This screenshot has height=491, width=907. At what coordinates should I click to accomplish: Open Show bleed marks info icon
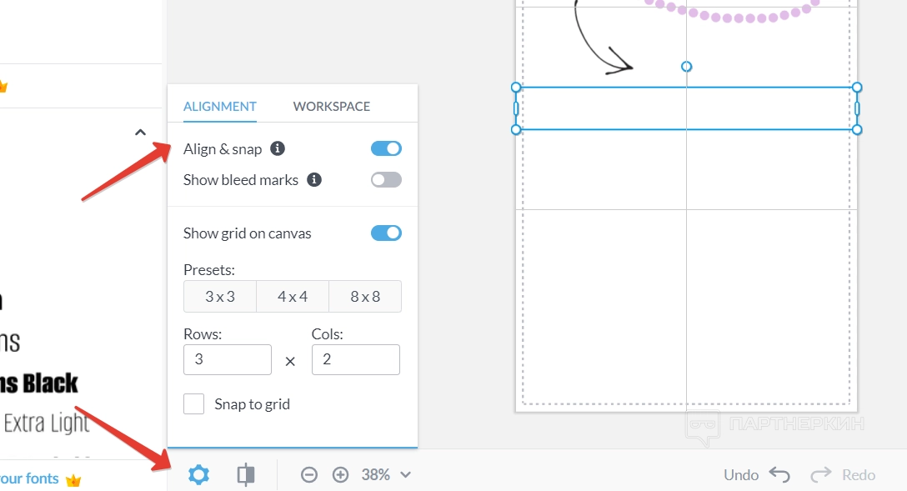(x=314, y=180)
